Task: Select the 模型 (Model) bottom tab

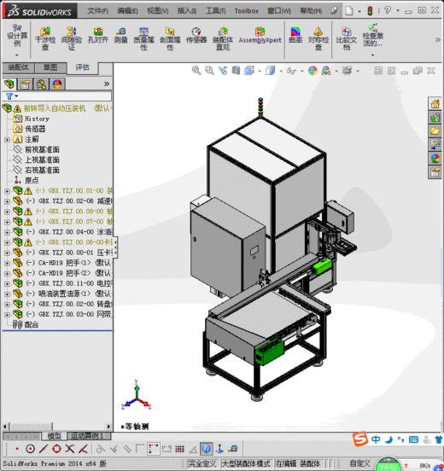Action: [x=54, y=435]
